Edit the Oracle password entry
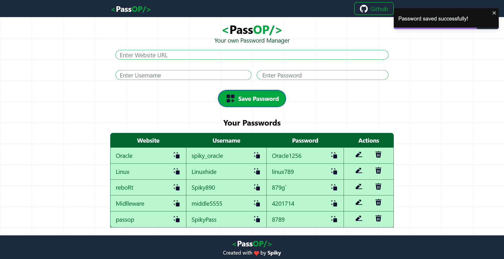504x259 pixels. pyautogui.click(x=359, y=155)
